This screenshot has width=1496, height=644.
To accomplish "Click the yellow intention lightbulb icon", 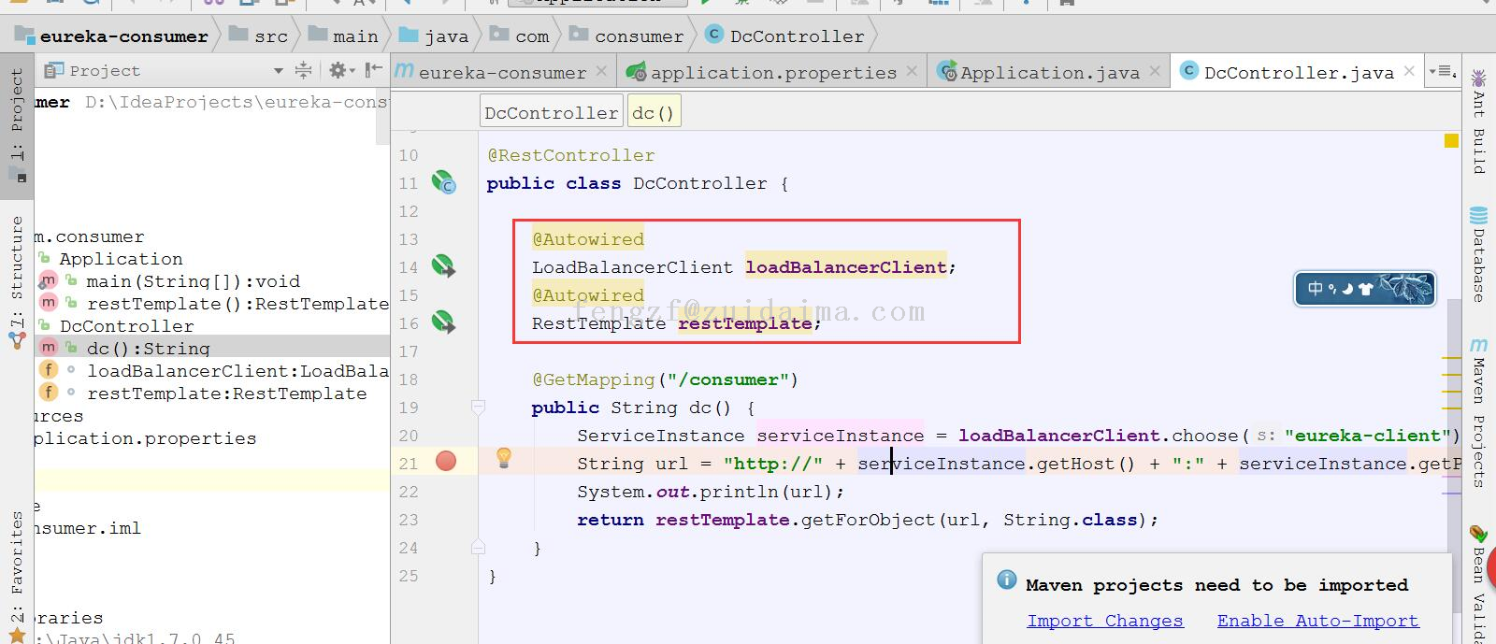I will point(504,458).
